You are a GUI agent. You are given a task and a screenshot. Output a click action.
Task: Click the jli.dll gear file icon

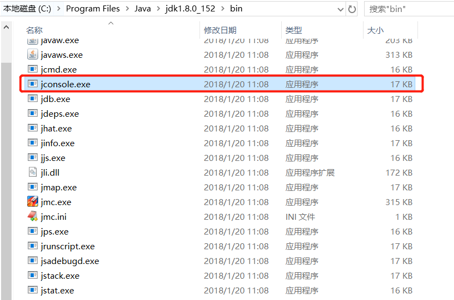point(33,172)
